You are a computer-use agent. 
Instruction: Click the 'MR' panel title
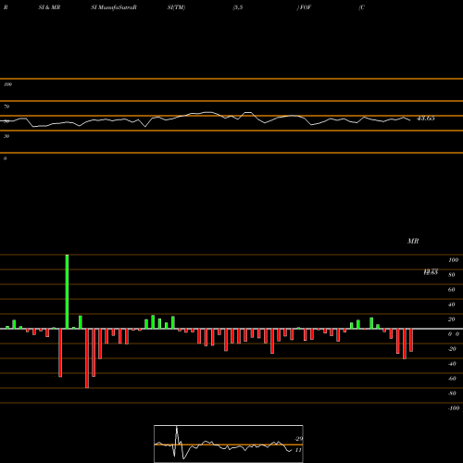tap(413, 241)
